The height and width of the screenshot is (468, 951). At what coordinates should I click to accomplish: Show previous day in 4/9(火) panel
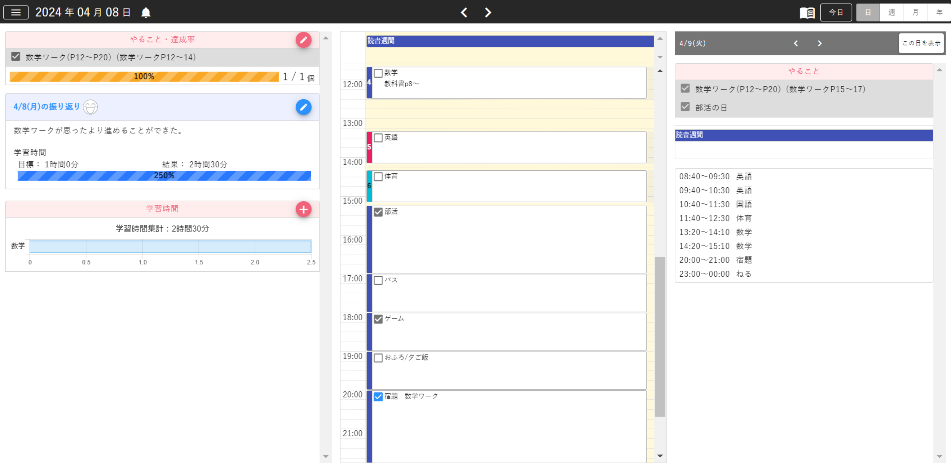796,43
